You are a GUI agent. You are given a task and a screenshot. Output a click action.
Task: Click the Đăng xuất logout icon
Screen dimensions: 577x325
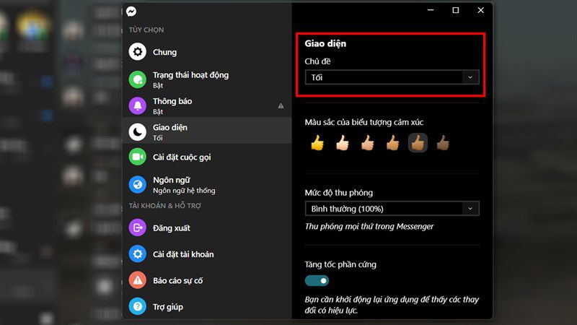pyautogui.click(x=138, y=227)
